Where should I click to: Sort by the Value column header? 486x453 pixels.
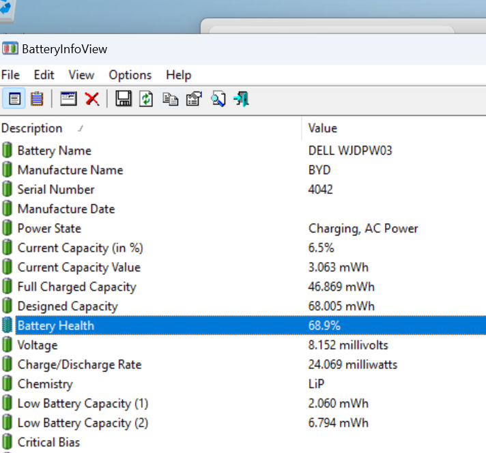point(394,128)
